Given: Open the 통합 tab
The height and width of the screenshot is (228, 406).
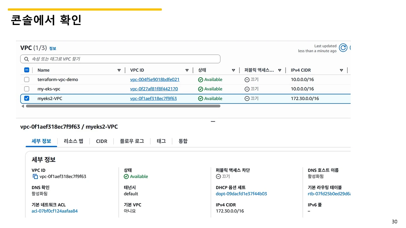Looking at the screenshot, I should 183,141.
